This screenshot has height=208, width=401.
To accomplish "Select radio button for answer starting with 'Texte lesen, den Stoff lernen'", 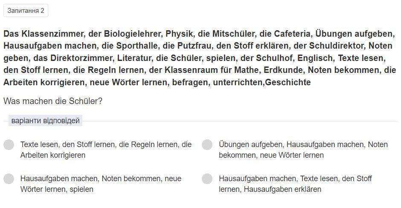I will coord(9,144).
